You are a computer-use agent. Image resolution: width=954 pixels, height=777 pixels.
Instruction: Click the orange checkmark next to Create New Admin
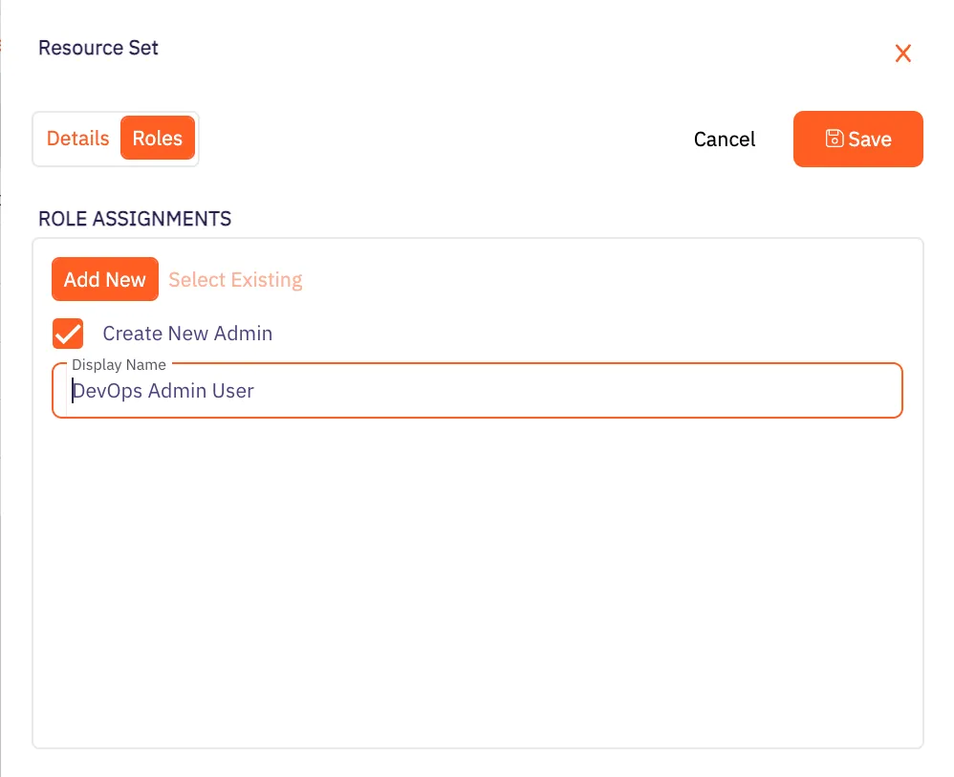(x=67, y=334)
